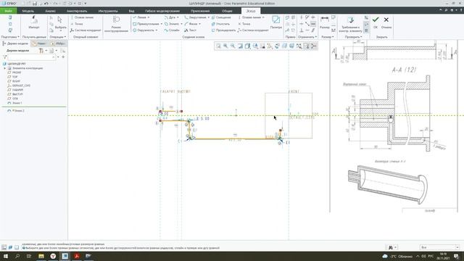This screenshot has width=464, height=261.
Task: Click the undo arrow in quick access toolbar
Action: [x=46, y=3]
